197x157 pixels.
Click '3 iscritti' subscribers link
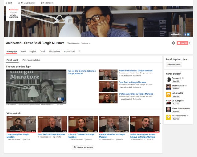[x=9, y=3]
